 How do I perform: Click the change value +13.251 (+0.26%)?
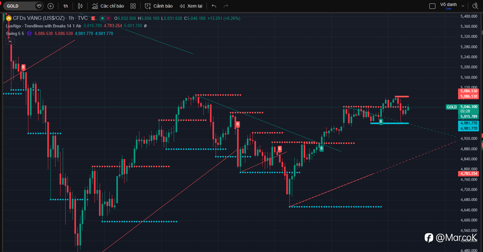click(224, 18)
